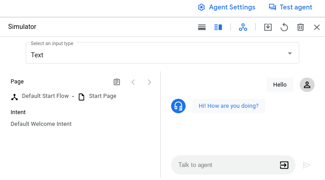Open the Select an input type dropdown
This screenshot has height=180, width=325.
point(162,53)
